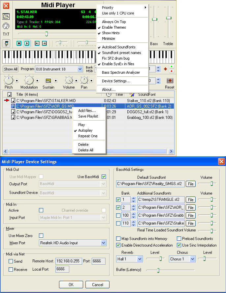Check the Send checkbox in Midi via Net

pyautogui.click(x=11, y=261)
